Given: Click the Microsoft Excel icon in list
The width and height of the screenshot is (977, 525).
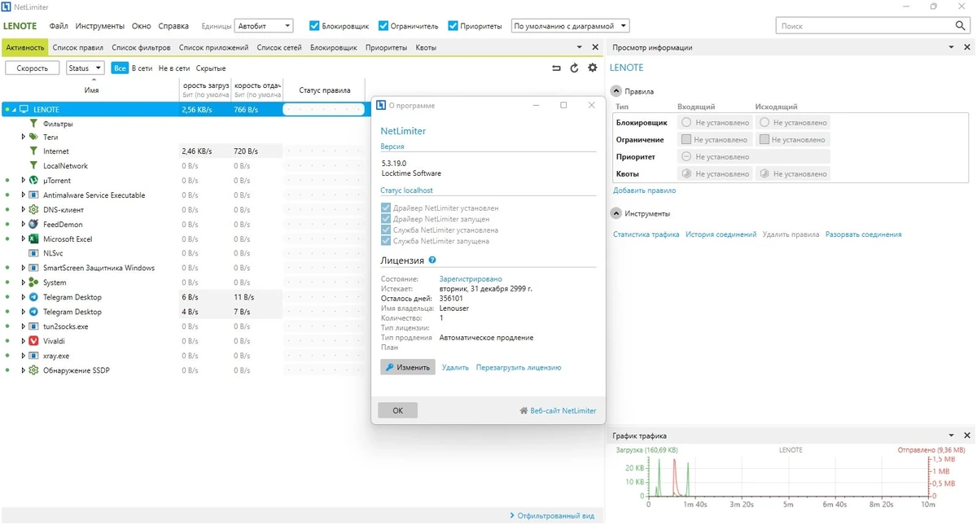Looking at the screenshot, I should coord(33,239).
